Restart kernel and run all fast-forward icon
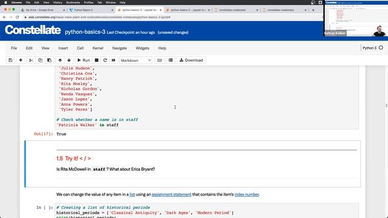Image resolution: width=388 pixels, height=218 pixels. [x=113, y=60]
